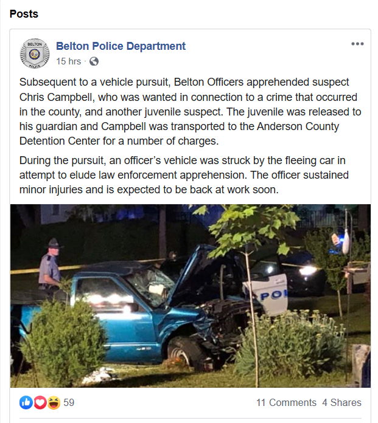Click the "Posts" section heading
Screen dimensions: 378x423
pyautogui.click(x=23, y=13)
